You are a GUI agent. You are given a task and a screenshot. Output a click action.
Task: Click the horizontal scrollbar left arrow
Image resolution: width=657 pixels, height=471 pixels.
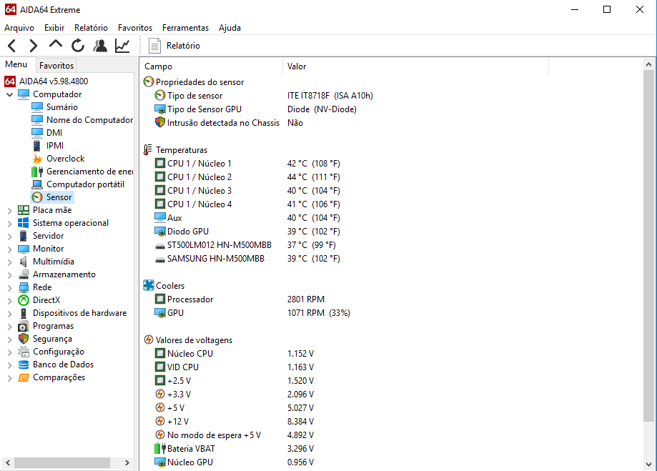(8, 462)
